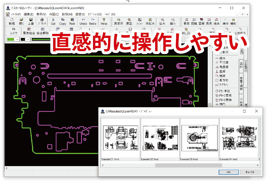
Task: Open a file with 開く icon
Action: [x=21, y=22]
